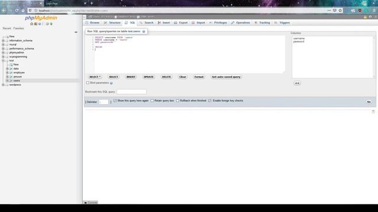Open navigation panel settings gear icon
The image size is (378, 212).
point(47,24)
